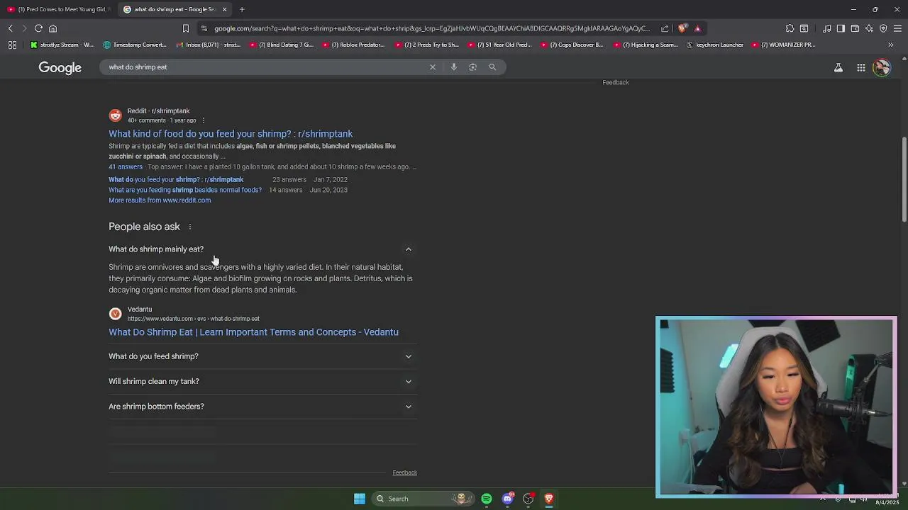
Task: Open the Blind Dating 7 Gi... bookmark
Action: tap(281, 45)
